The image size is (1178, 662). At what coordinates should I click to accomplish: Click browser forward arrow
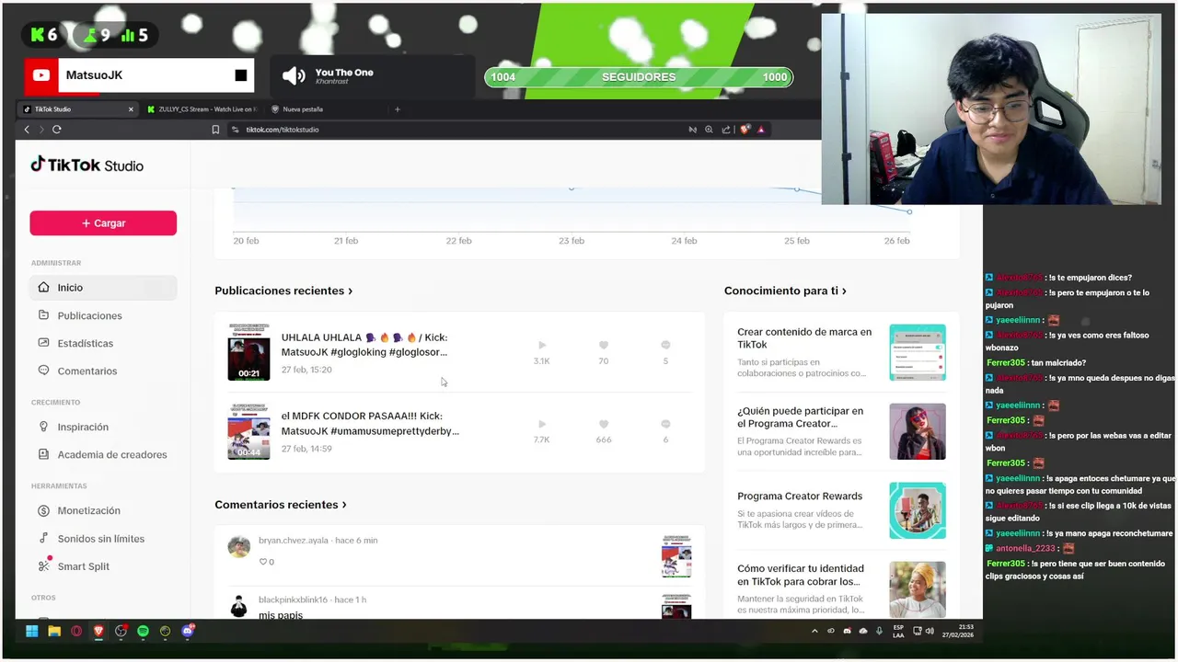[x=41, y=130]
